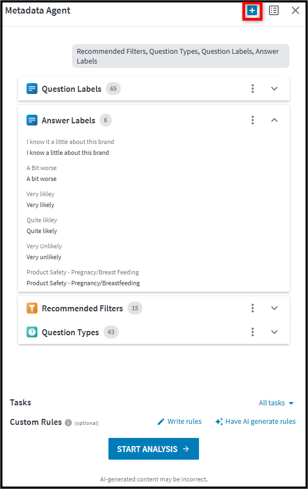Open Question Types three-dot menu
The width and height of the screenshot is (308, 489).
pos(253,332)
